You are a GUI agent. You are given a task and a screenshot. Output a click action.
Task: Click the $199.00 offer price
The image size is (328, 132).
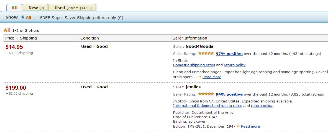[16, 88]
